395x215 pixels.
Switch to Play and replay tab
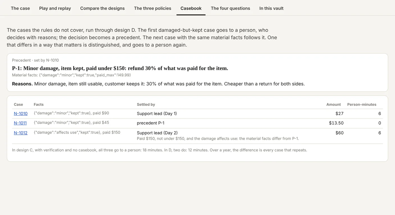tap(55, 8)
